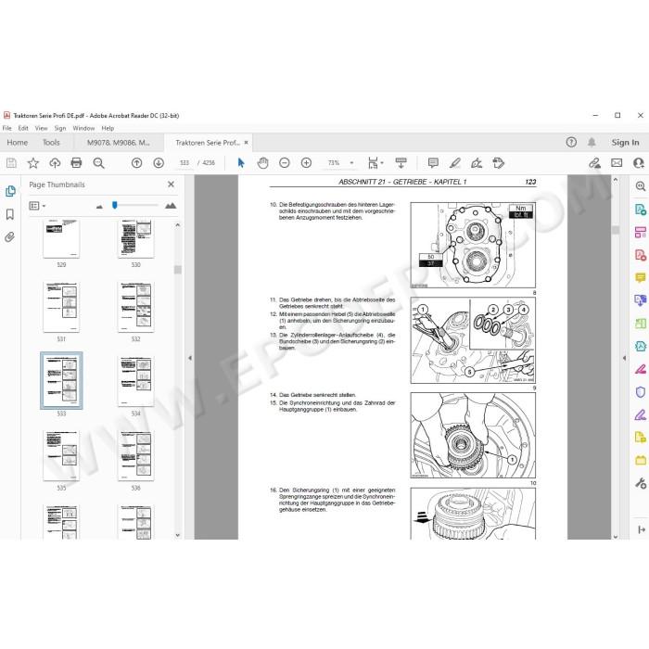Open the thumbnail options dropdown

pyautogui.click(x=37, y=206)
